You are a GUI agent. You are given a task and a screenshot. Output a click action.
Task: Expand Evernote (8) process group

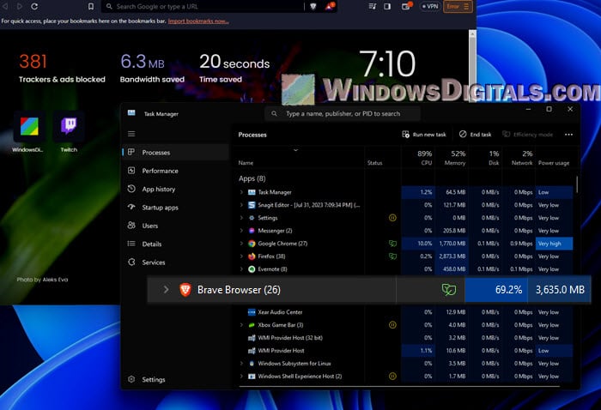[x=241, y=269]
